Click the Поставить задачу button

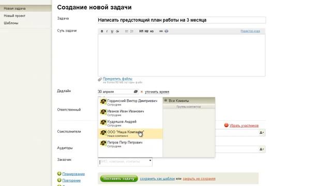[x=119, y=179]
